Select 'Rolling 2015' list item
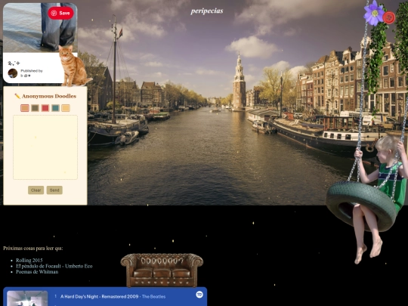 click(x=29, y=260)
